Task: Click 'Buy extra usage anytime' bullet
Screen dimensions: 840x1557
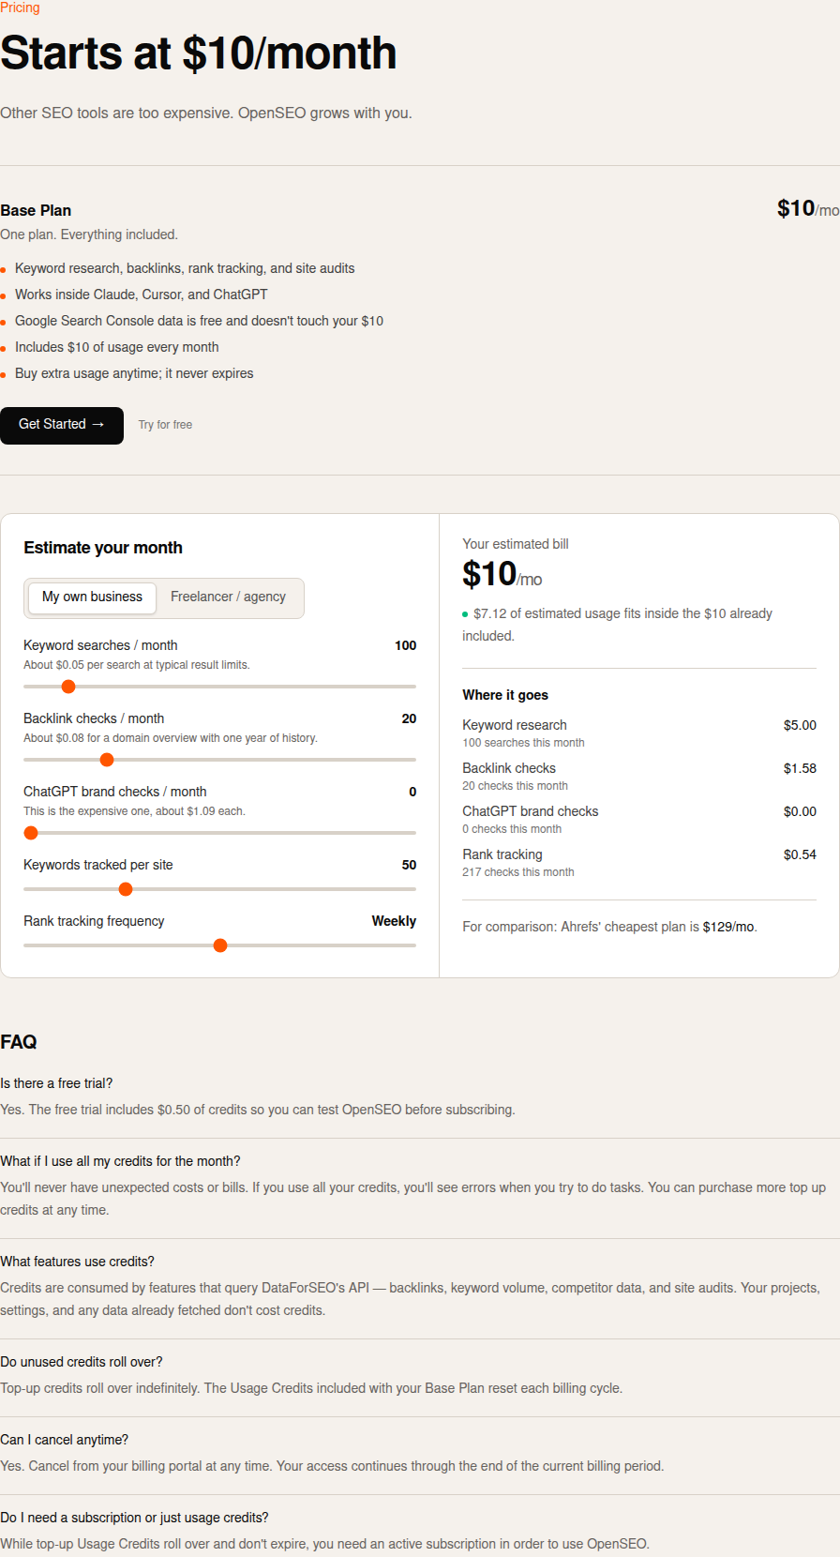Action: (x=134, y=373)
